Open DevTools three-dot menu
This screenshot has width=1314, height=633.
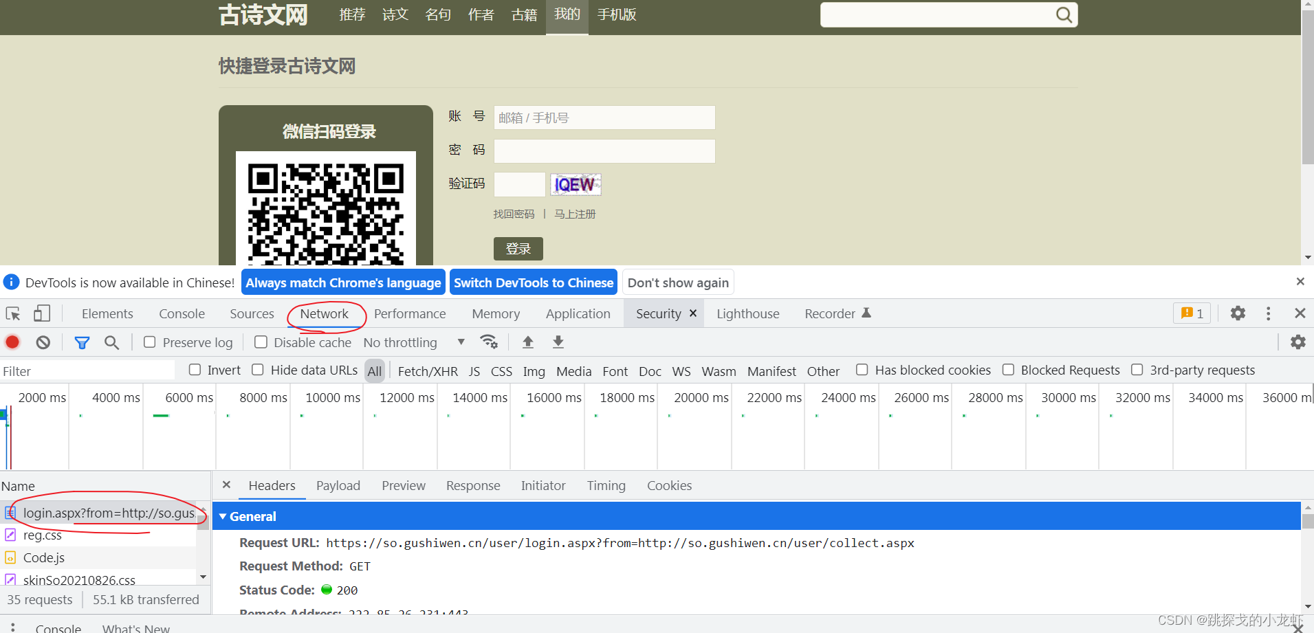click(x=1269, y=313)
